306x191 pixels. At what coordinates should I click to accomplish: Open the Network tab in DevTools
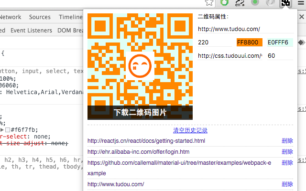11,17
